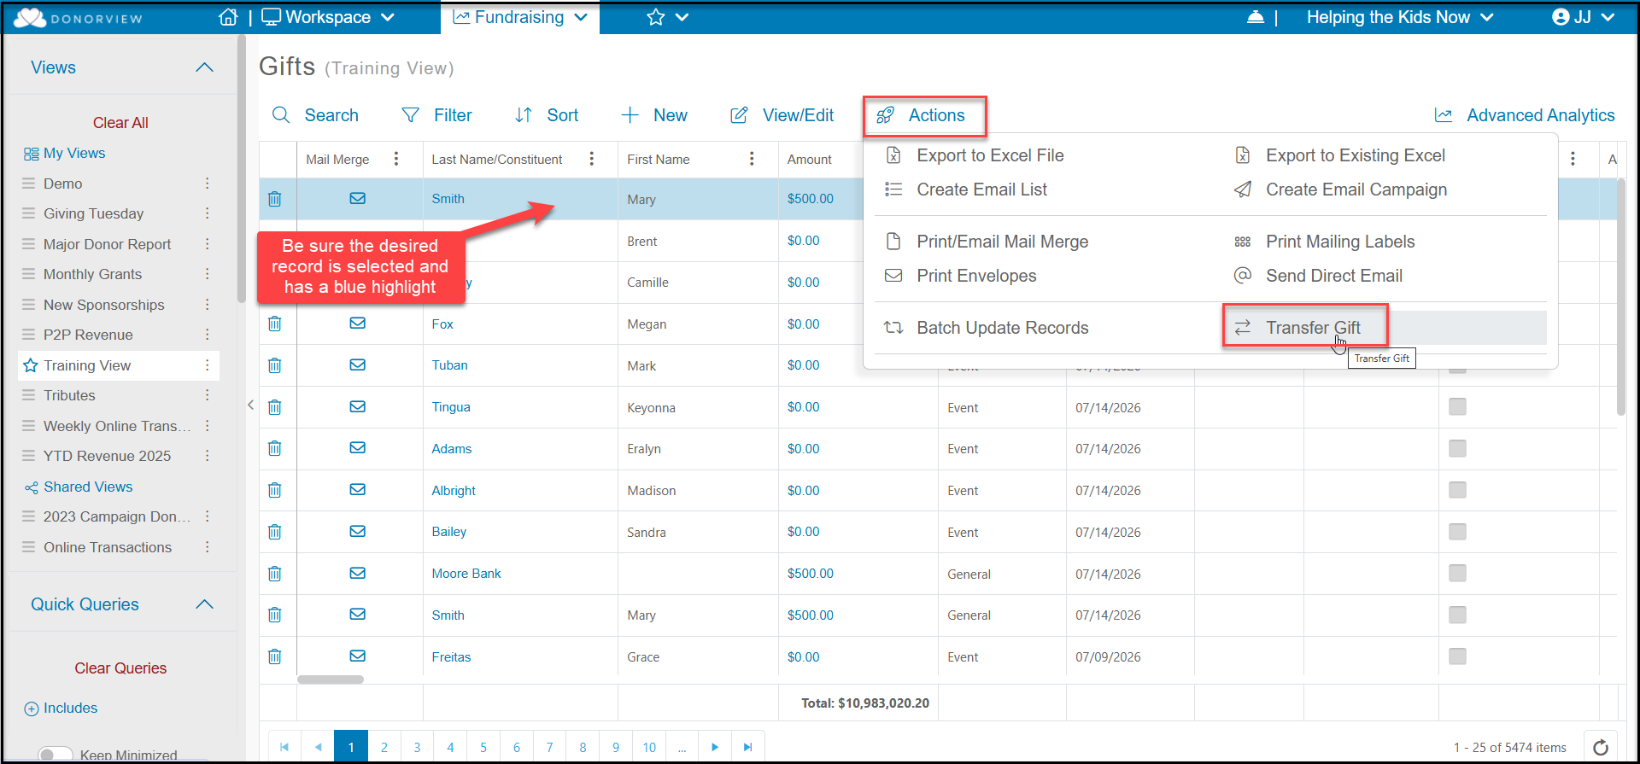Toggle the Keep Minimized switch
This screenshot has width=1640, height=764.
click(56, 755)
